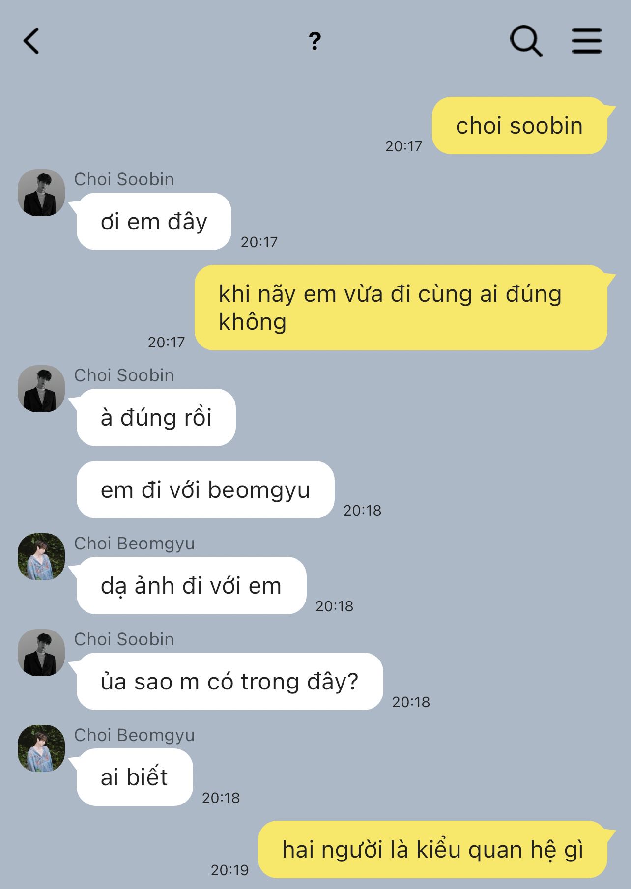Image resolution: width=631 pixels, height=889 pixels.
Task: Open Choi Soobin's avatar beside 'à đúng rồi'
Action: coord(41,389)
